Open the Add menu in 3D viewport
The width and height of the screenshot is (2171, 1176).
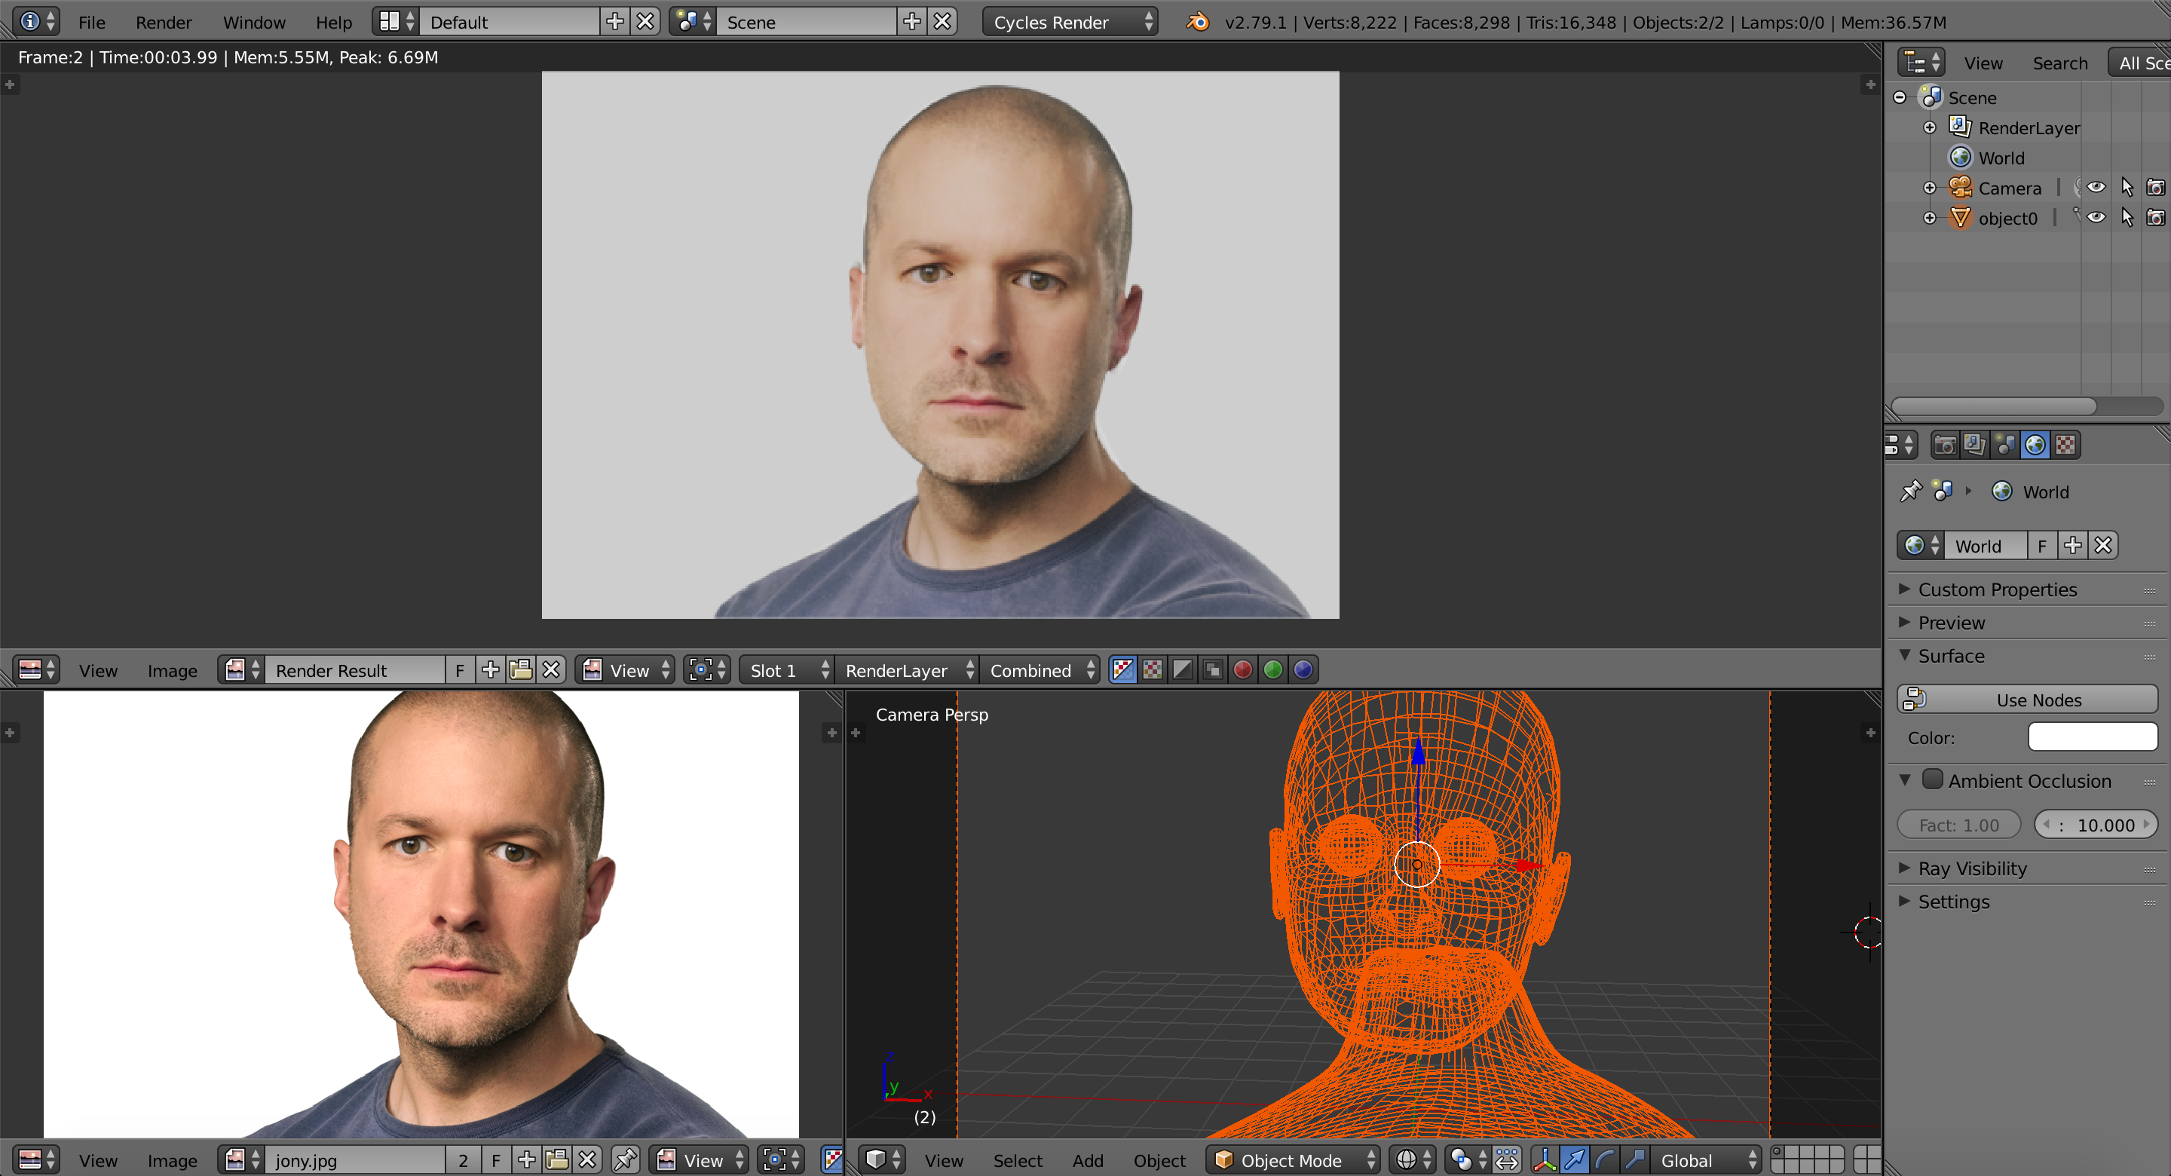click(x=1087, y=1160)
